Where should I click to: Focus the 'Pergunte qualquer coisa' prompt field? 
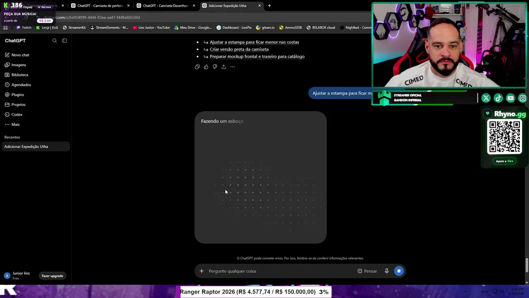tap(281, 271)
